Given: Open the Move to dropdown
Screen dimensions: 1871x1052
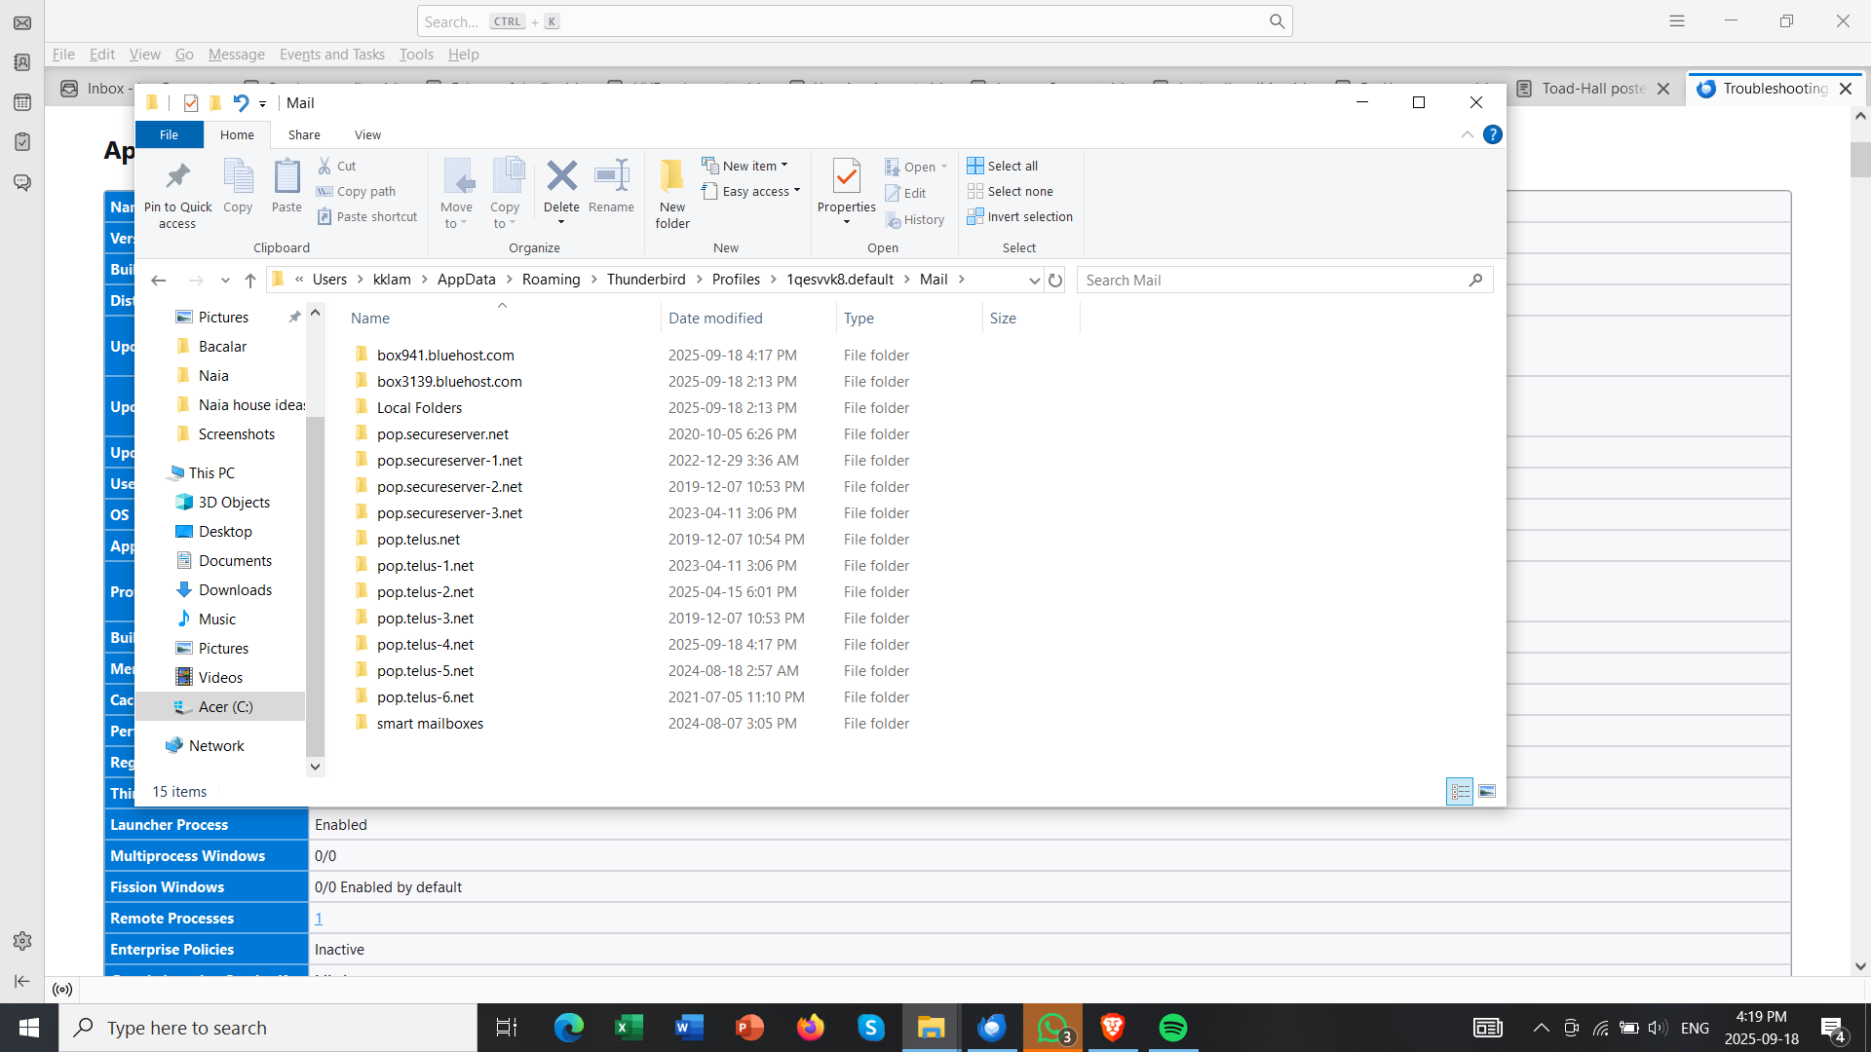Looking at the screenshot, I should coord(456,215).
